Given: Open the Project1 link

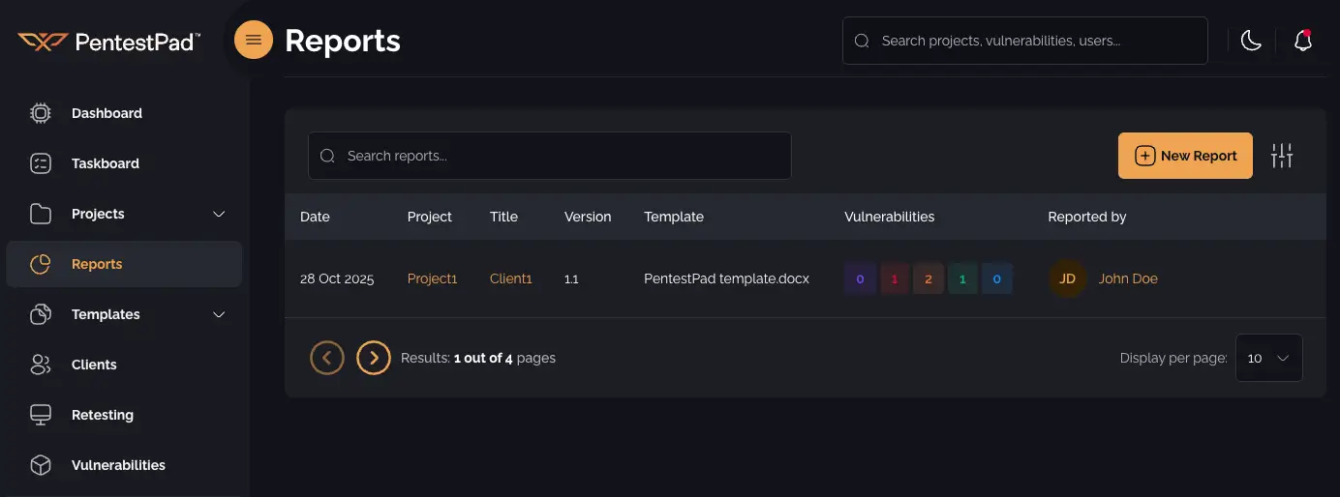Looking at the screenshot, I should 432,278.
